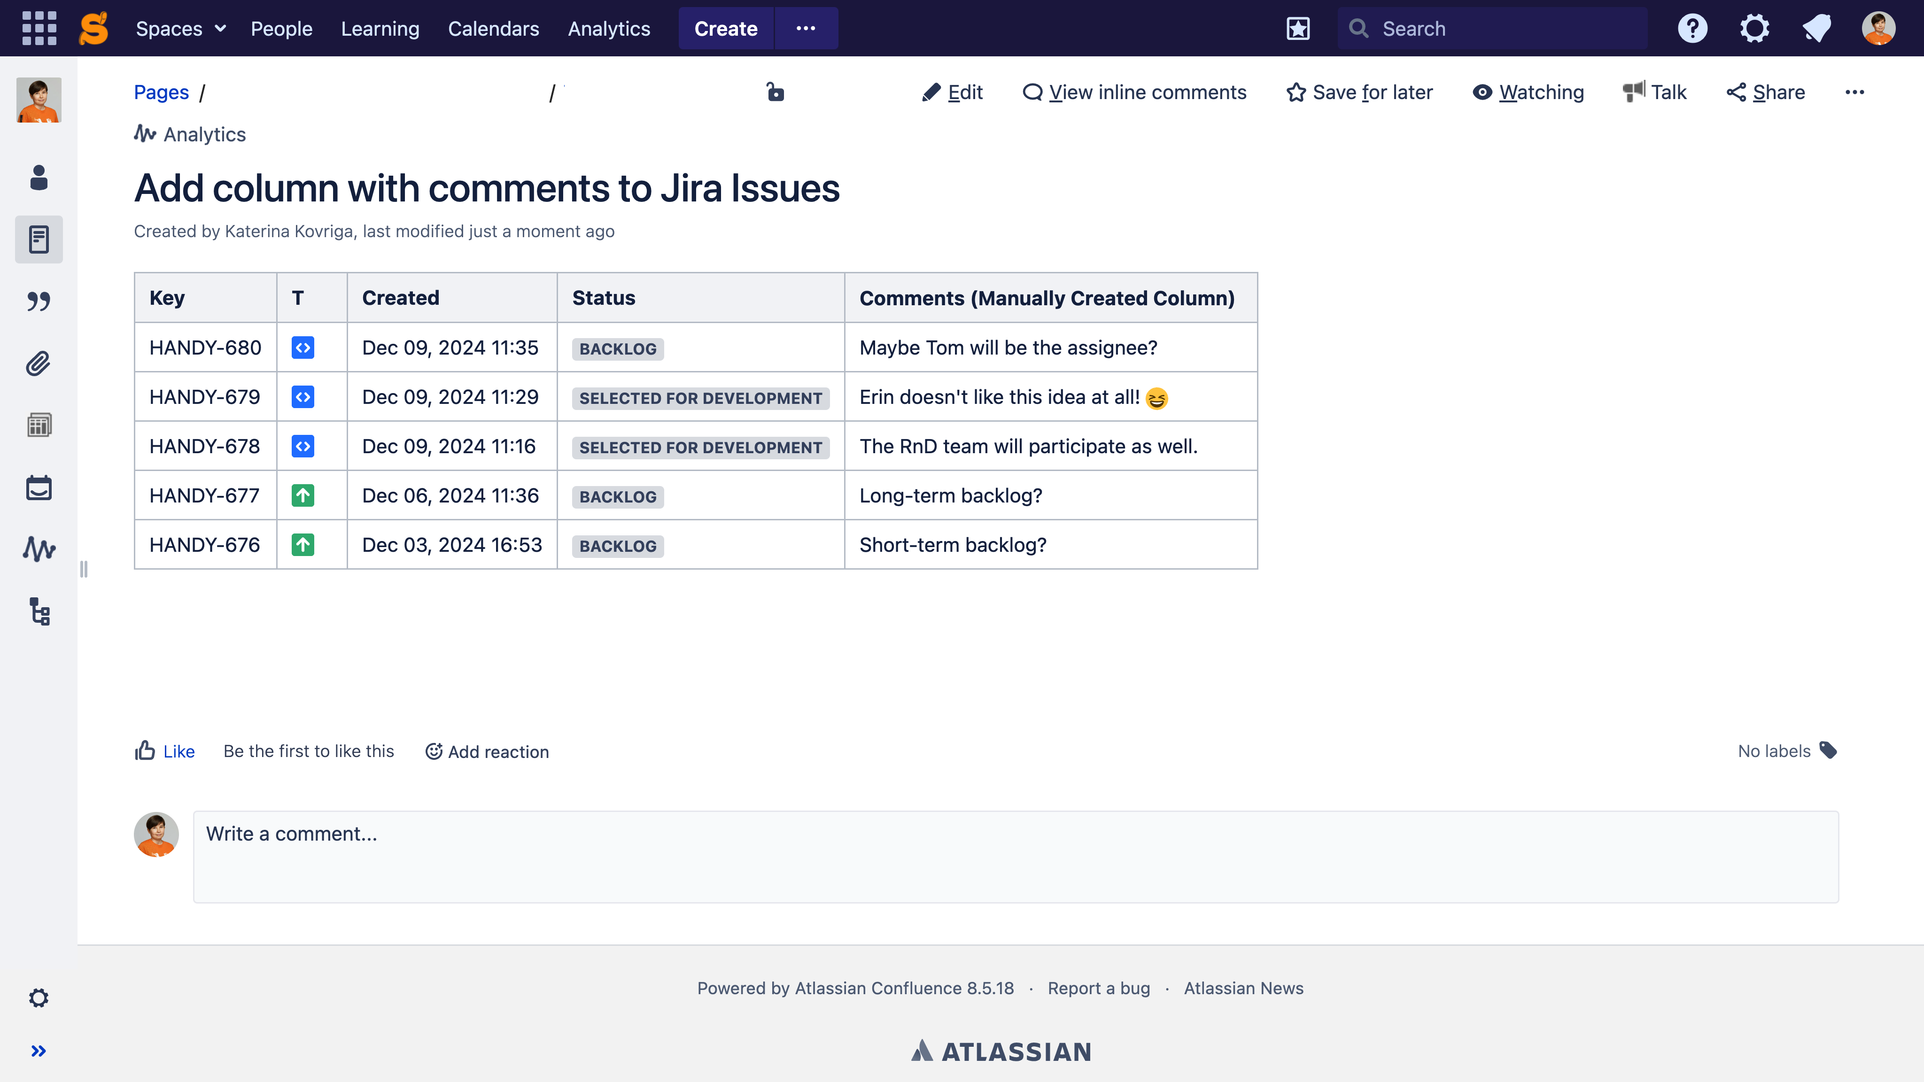Open the Calendars menu item

pos(493,28)
